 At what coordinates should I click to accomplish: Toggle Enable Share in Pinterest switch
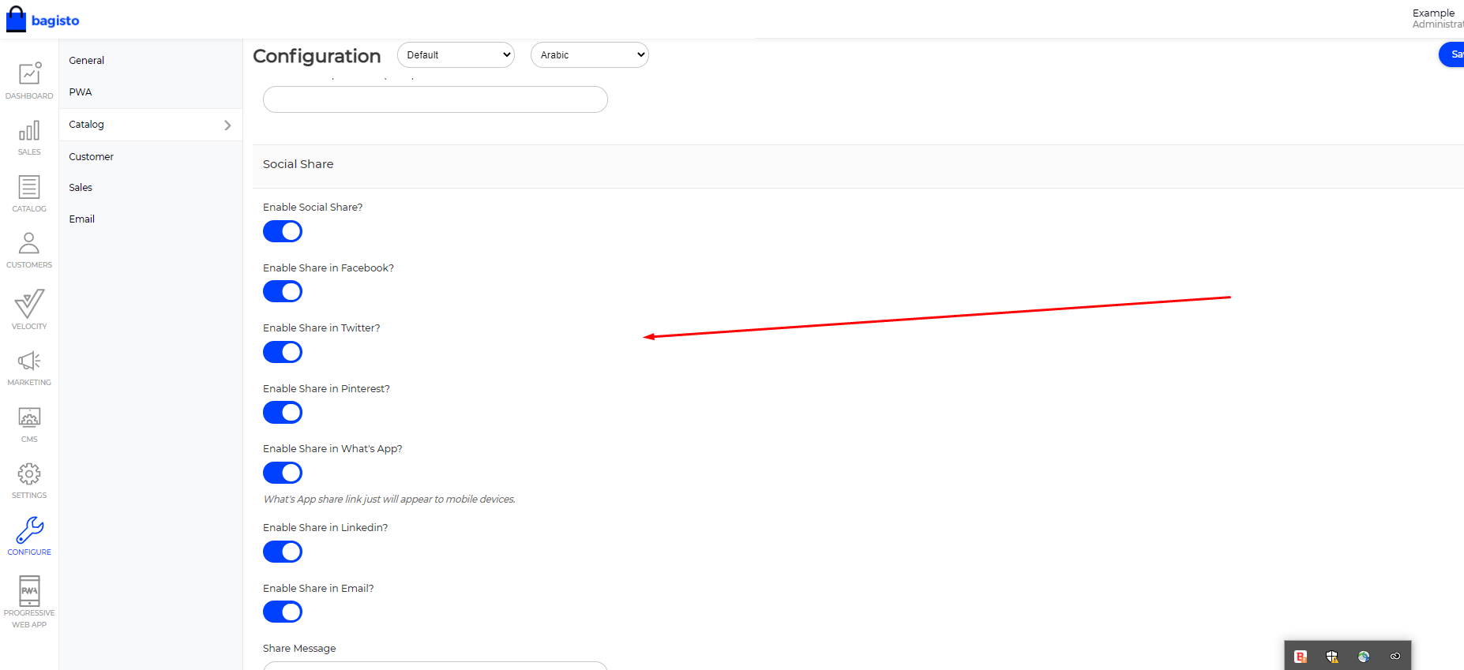click(x=283, y=412)
